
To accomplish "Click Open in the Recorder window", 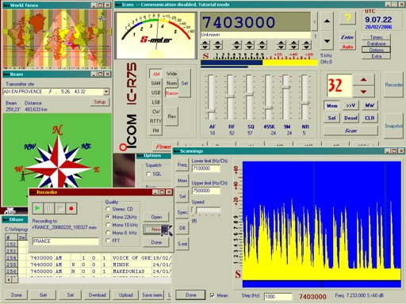I will (156, 217).
